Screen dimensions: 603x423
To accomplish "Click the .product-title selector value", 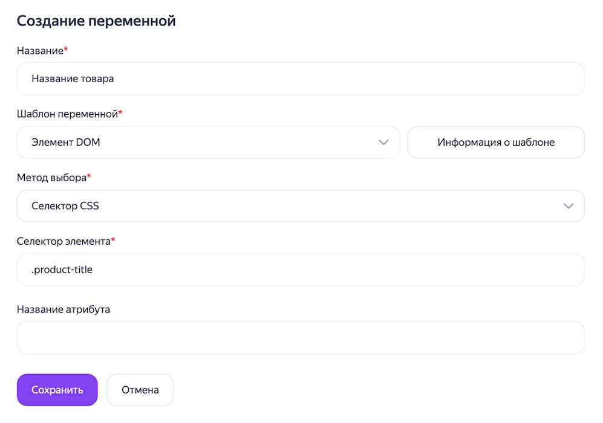I will coord(62,270).
